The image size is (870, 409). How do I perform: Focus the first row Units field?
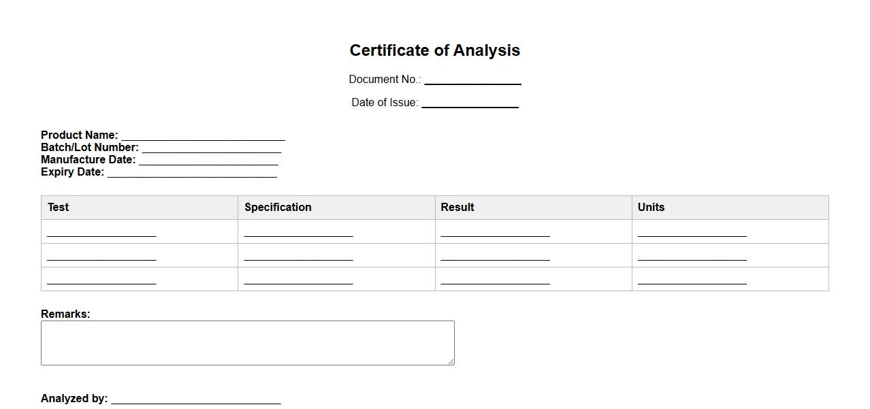point(692,231)
